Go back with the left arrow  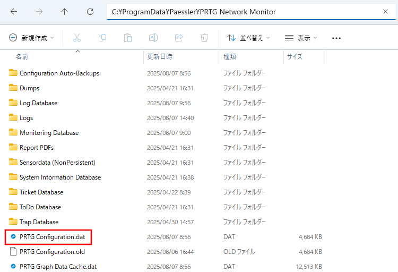click(x=14, y=12)
